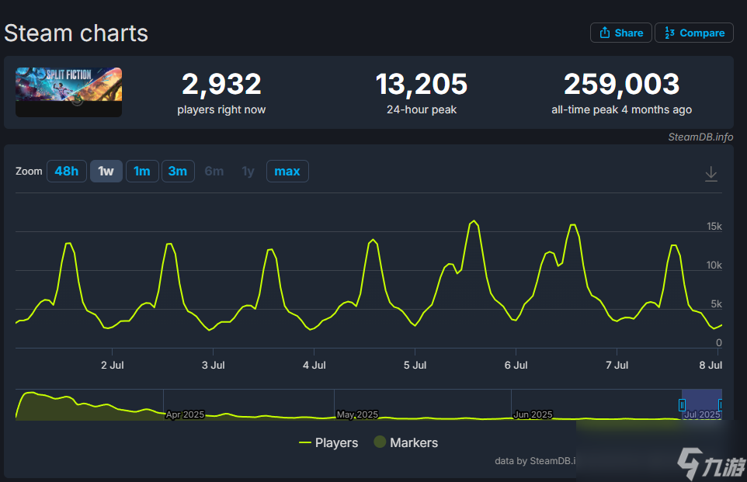Click the 6 Jul axis label
The width and height of the screenshot is (747, 482).
pyautogui.click(x=516, y=365)
